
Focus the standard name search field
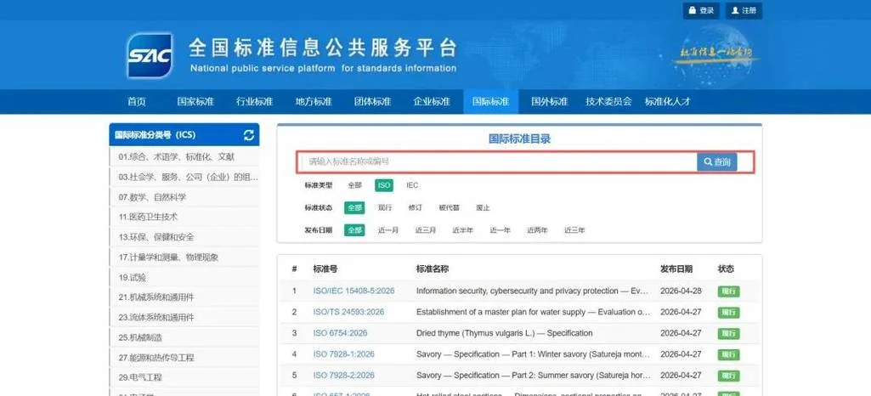click(x=500, y=161)
